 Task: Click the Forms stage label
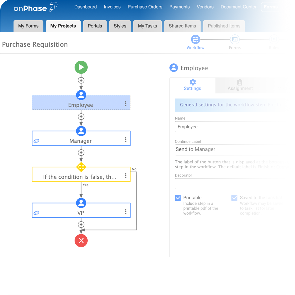235,48
